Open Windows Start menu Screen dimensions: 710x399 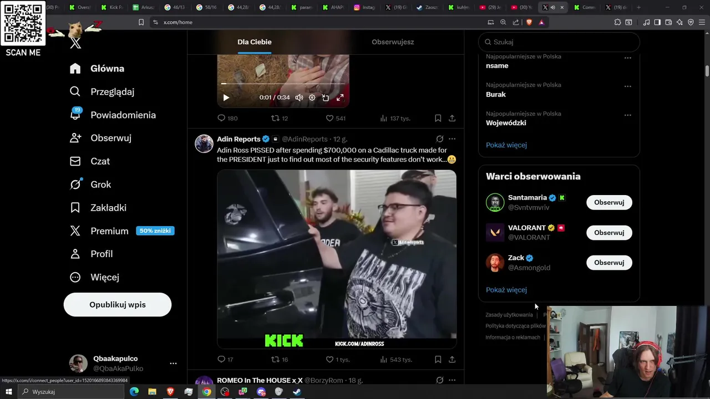tap(8, 392)
